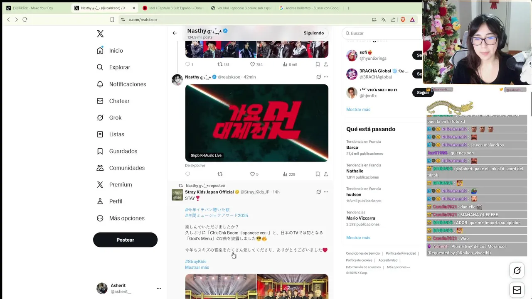Open Perfil page
The width and height of the screenshot is (532, 299).
pyautogui.click(x=109, y=201)
